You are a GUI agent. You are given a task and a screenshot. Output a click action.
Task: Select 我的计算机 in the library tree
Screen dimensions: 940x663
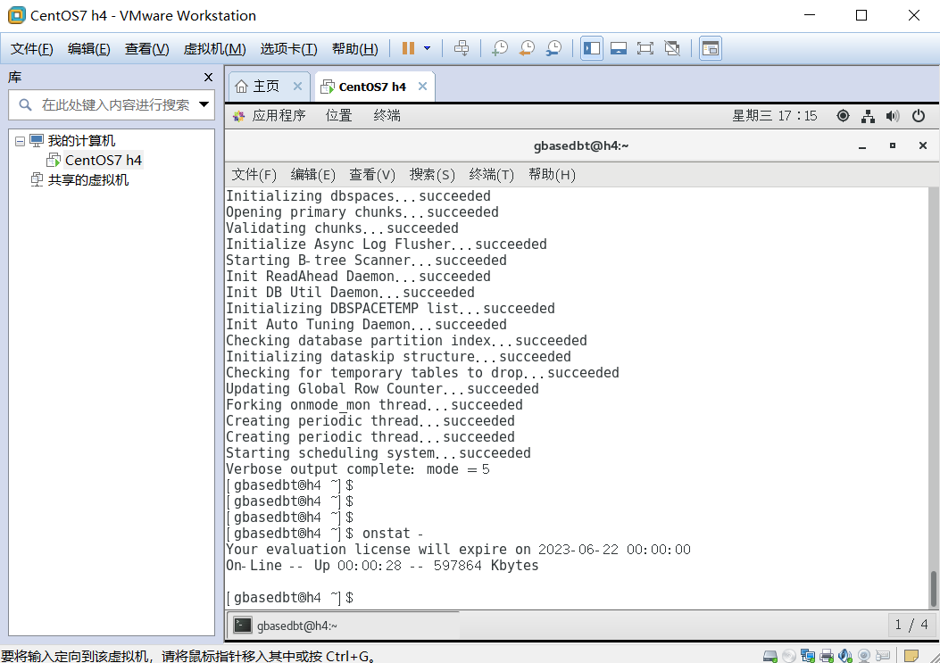(81, 141)
